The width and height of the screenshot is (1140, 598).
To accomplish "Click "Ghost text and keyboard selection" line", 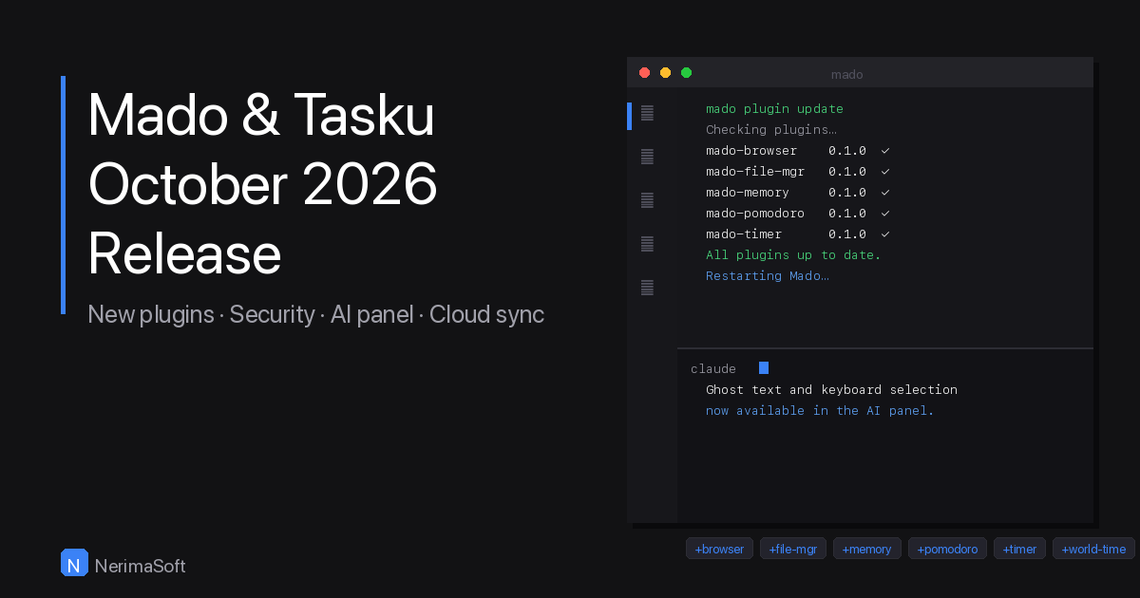I will (x=831, y=390).
